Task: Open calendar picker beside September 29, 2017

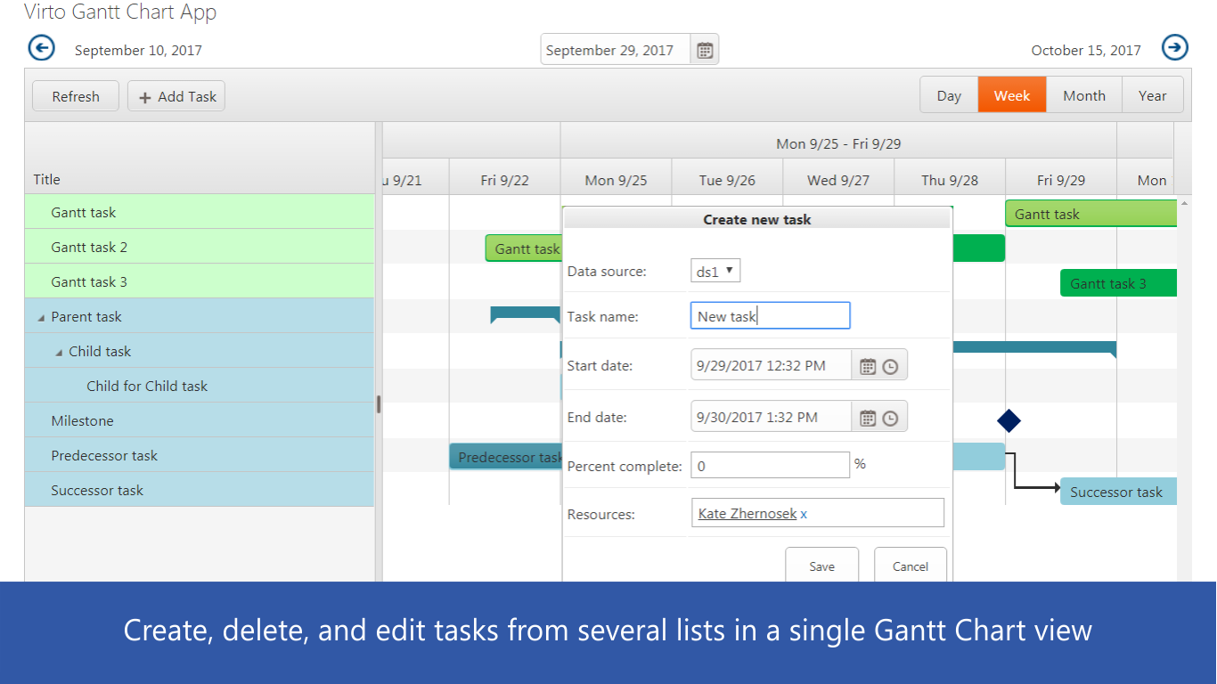Action: coord(705,50)
